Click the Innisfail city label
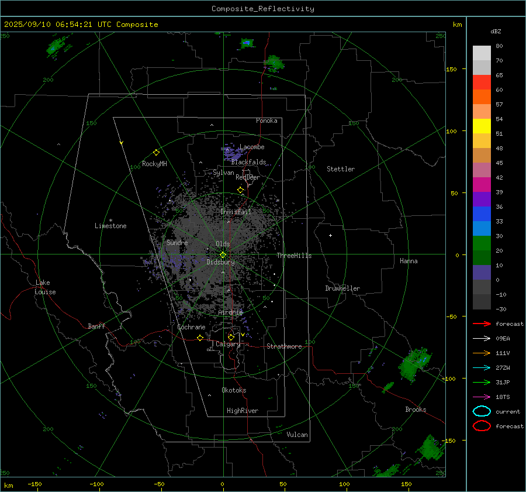Viewport: 526px width, 492px height. pyautogui.click(x=236, y=212)
